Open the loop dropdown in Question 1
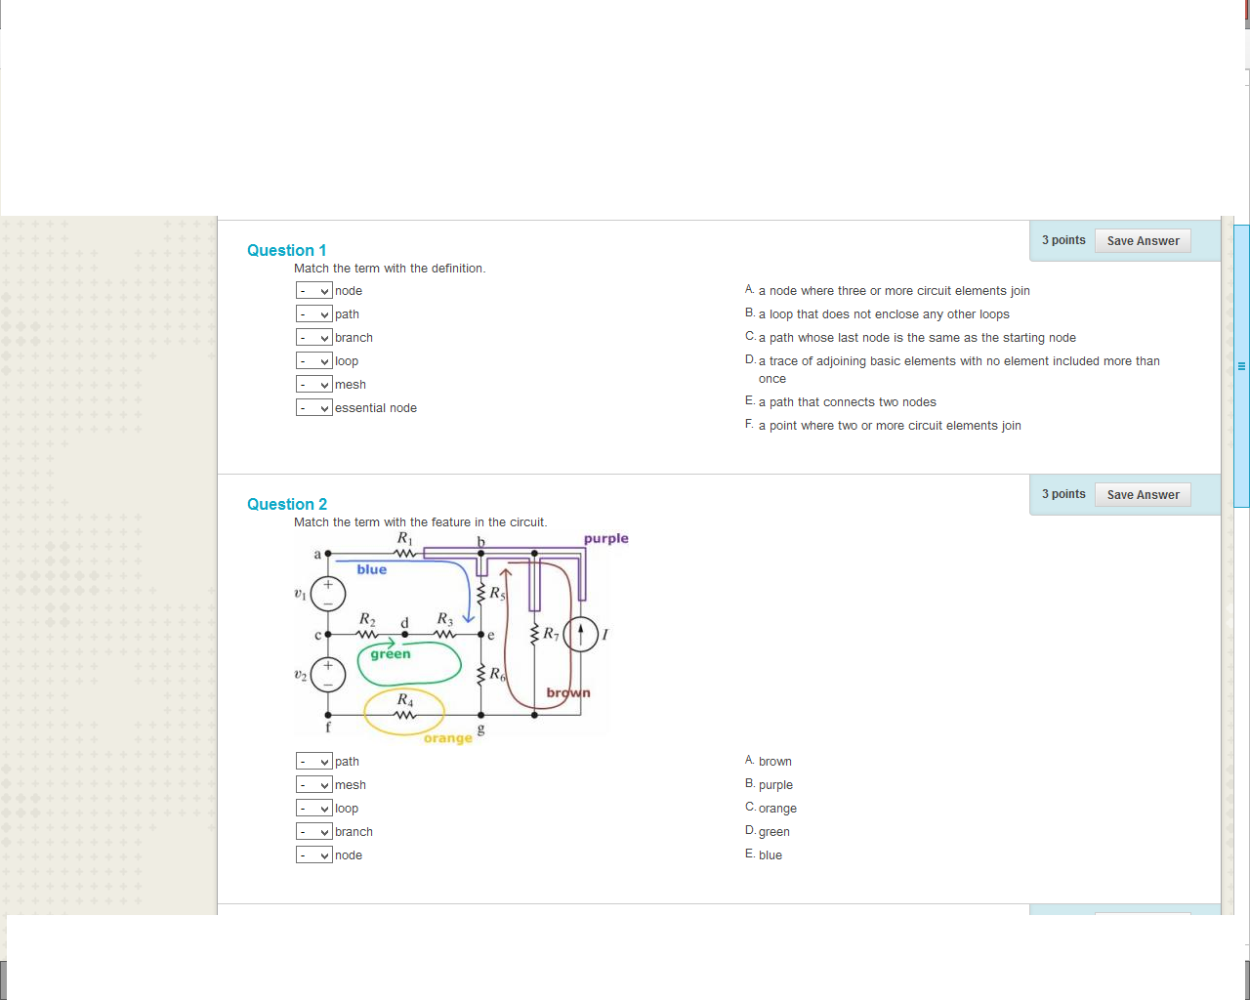 (x=312, y=360)
